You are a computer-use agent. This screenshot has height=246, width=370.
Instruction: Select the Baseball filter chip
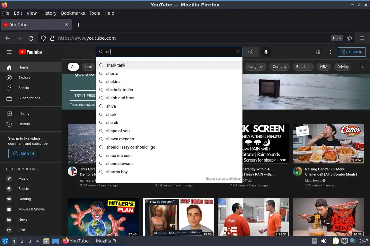tap(303, 67)
